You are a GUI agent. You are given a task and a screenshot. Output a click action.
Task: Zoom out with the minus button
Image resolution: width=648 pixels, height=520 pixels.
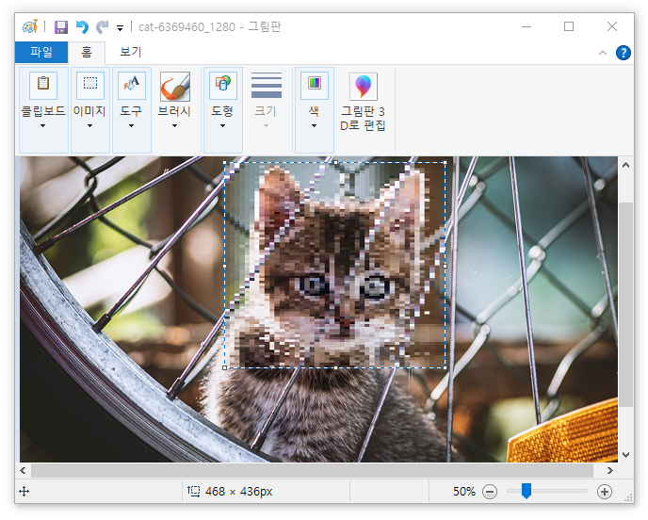490,492
